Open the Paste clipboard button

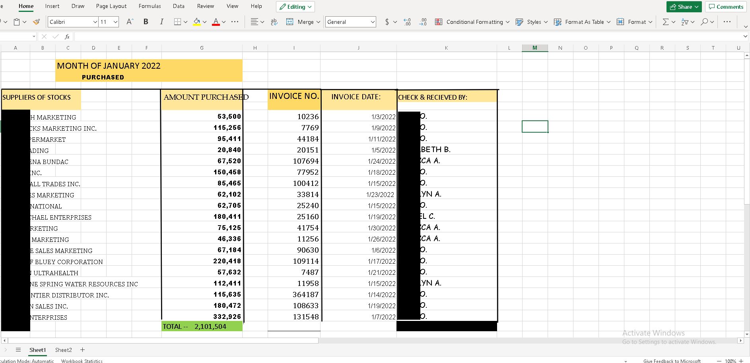[17, 22]
